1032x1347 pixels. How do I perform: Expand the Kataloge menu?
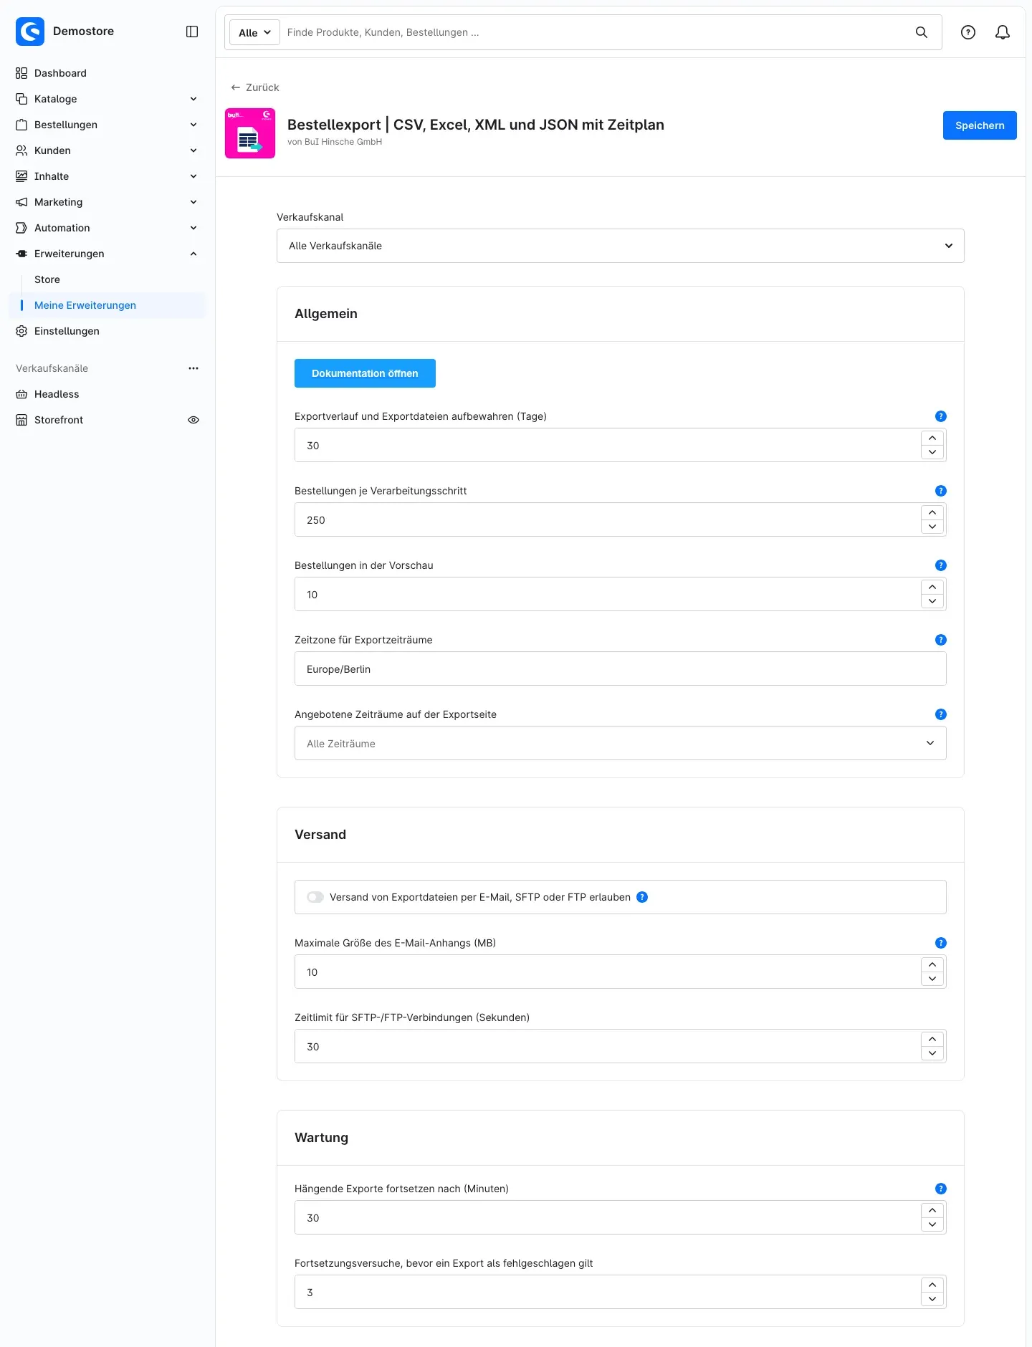click(x=107, y=99)
